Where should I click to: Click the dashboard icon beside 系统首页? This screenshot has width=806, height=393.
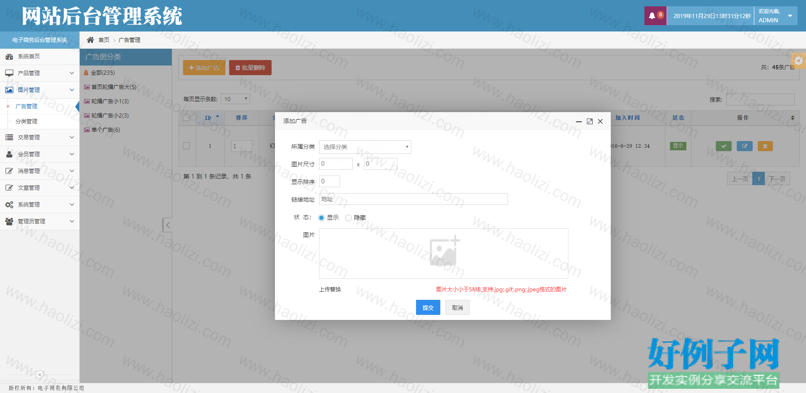9,57
